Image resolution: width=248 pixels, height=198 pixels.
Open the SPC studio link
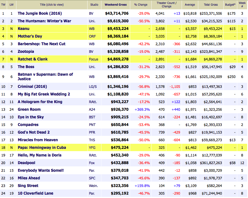[x=92, y=178]
